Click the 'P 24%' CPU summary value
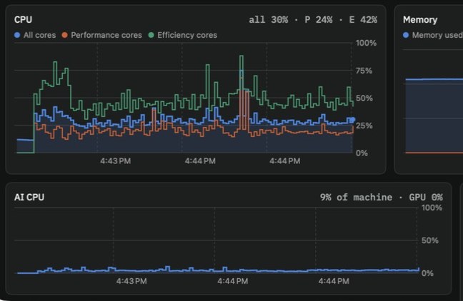The image size is (463, 301). click(x=319, y=20)
